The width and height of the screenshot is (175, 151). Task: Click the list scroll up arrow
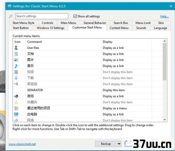pos(165,41)
